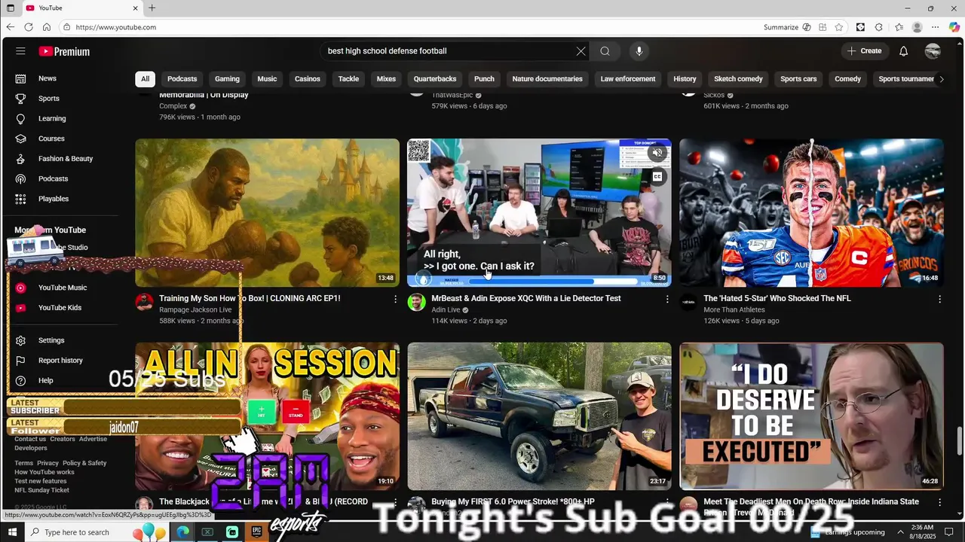Open options for Power Stroke video

pos(667,502)
